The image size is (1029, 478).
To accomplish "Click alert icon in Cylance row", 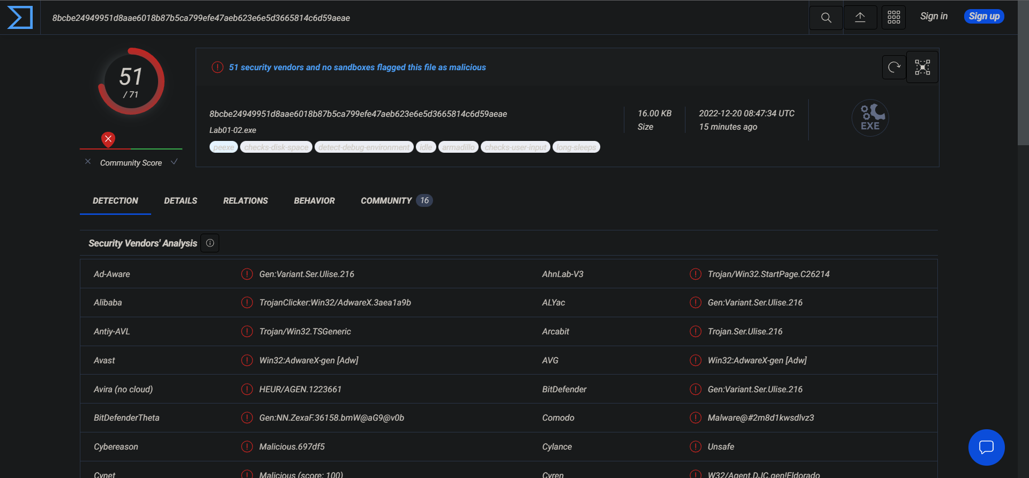I will (696, 446).
